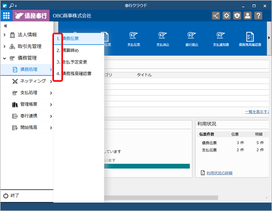Click the 銀行振込 shortcut icon
Viewport: 272px width, 211px height.
point(192,39)
